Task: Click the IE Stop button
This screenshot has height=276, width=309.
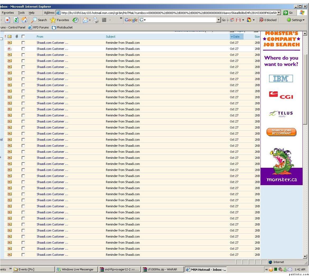Action: (x=7, y=20)
